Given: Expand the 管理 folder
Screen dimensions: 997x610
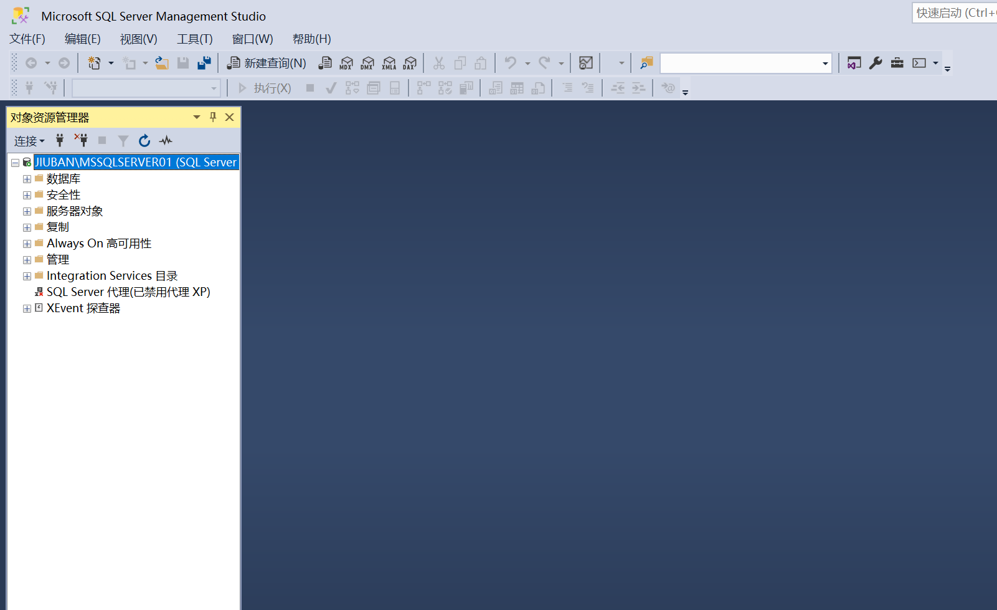Looking at the screenshot, I should 27,260.
